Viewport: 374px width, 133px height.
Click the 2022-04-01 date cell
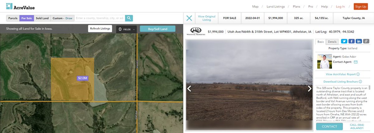[252, 18]
